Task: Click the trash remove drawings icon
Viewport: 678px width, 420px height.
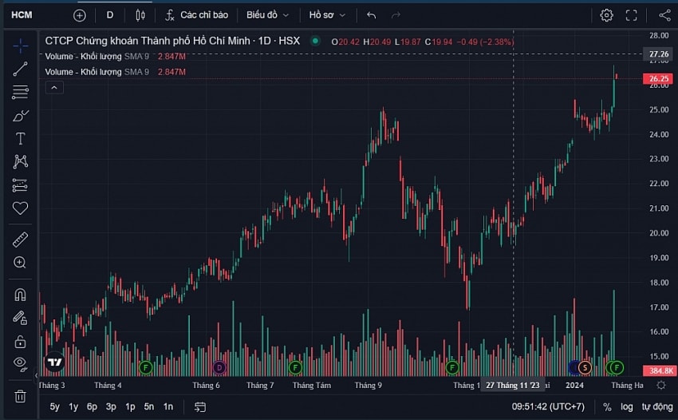Action: point(20,396)
